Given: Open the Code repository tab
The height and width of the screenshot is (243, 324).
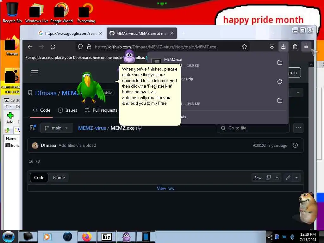Looking at the screenshot, I should [41, 110].
